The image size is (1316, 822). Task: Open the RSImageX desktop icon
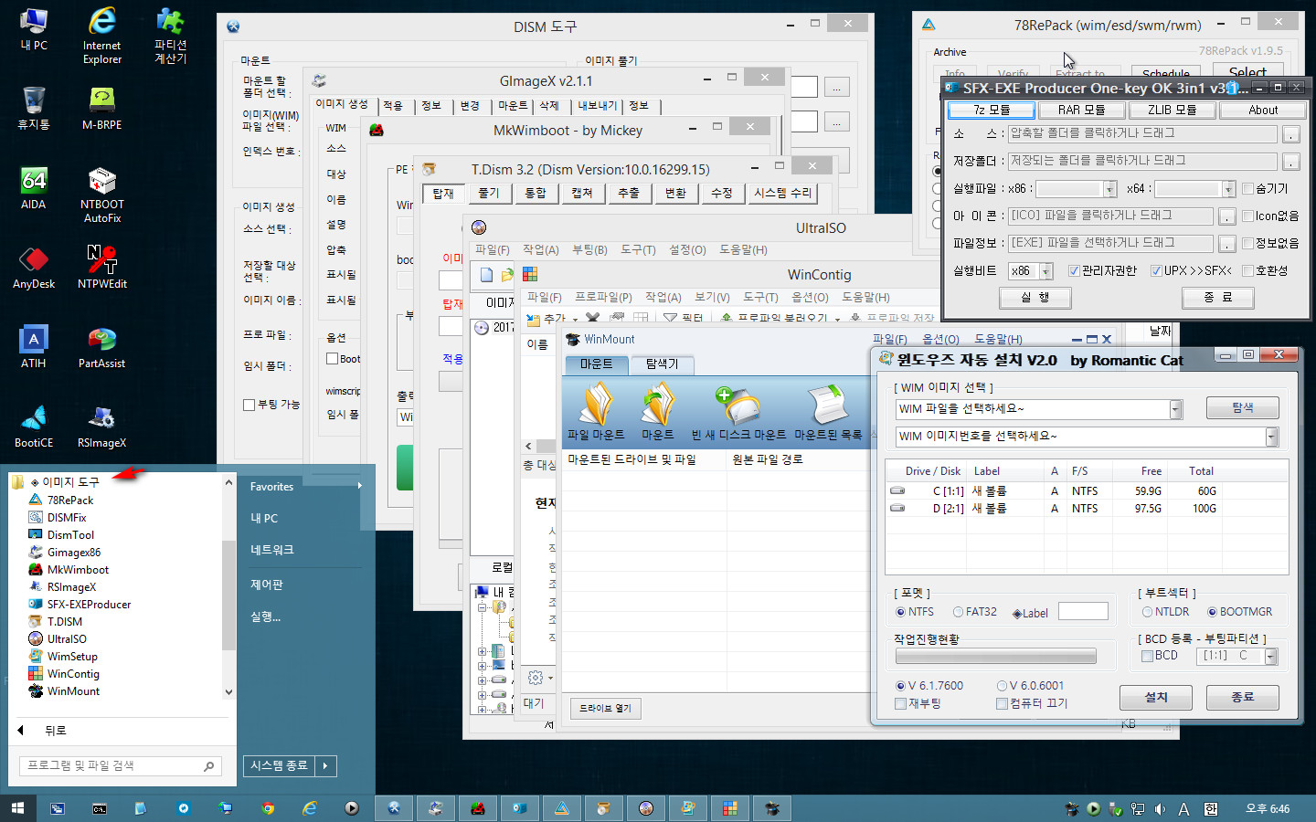(x=101, y=427)
